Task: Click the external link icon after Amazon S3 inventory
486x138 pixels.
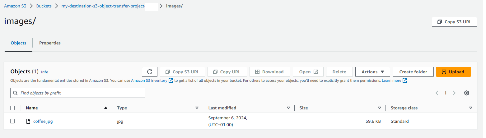Action: pyautogui.click(x=171, y=80)
